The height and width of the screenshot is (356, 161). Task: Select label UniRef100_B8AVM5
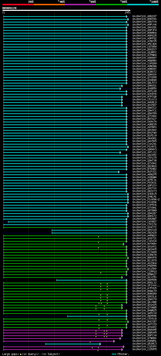(144, 330)
